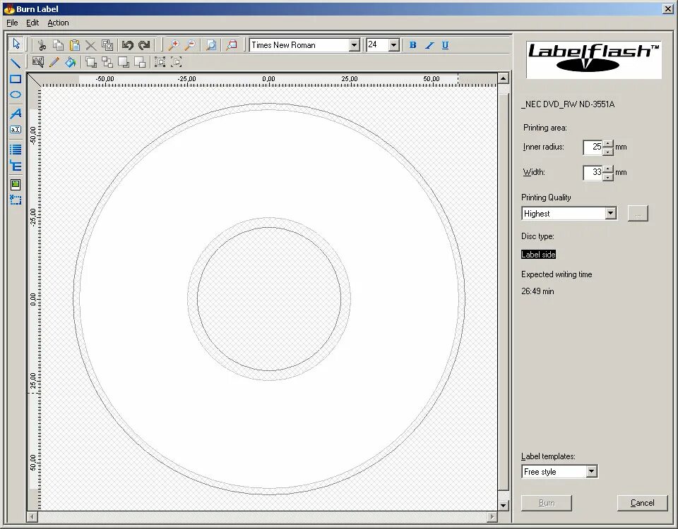Click the Zoom in magnifier icon

tap(174, 45)
